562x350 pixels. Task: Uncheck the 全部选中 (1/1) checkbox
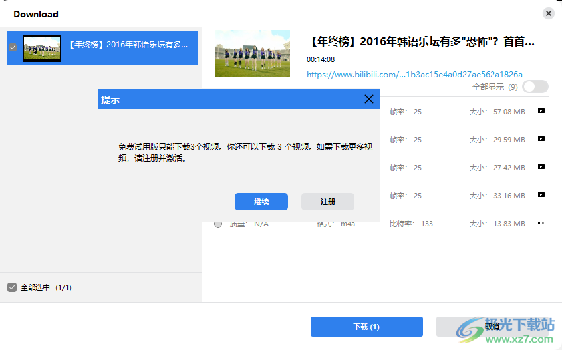(12, 287)
